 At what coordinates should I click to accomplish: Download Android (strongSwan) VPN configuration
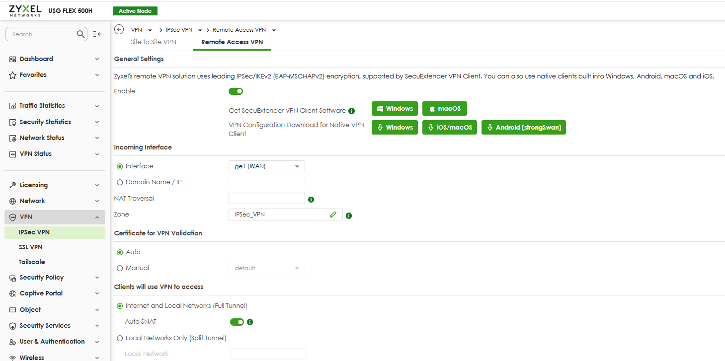point(523,128)
